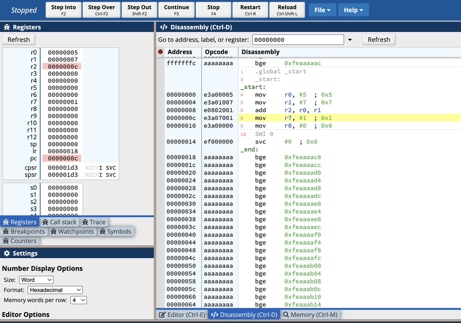This screenshot has height=323, width=461.
Task: Click address 00000010 in disassembly
Action: click(x=181, y=126)
